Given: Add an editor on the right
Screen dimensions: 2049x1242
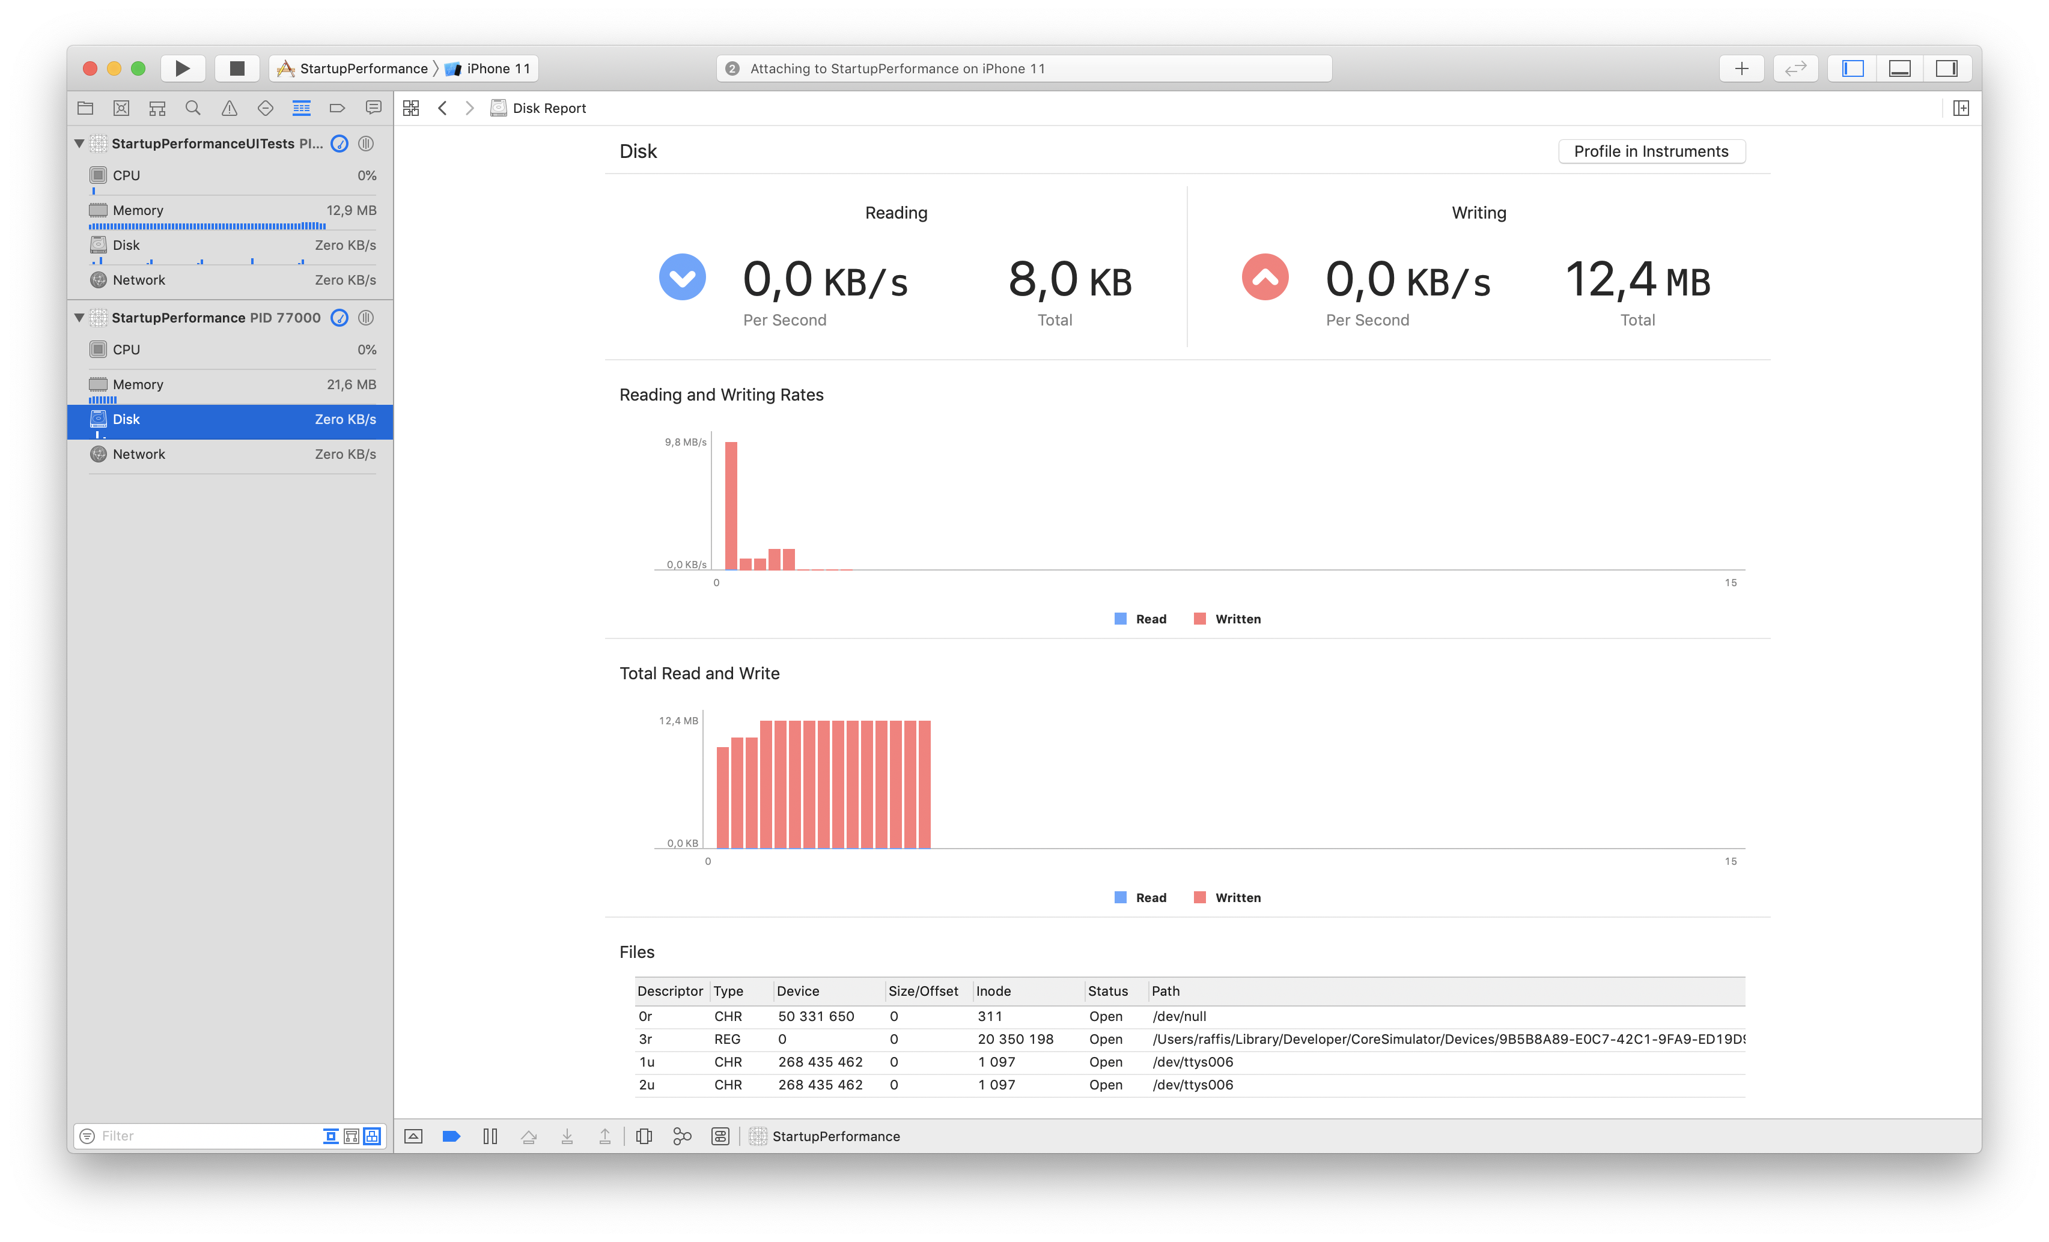Looking at the screenshot, I should pyautogui.click(x=1961, y=108).
